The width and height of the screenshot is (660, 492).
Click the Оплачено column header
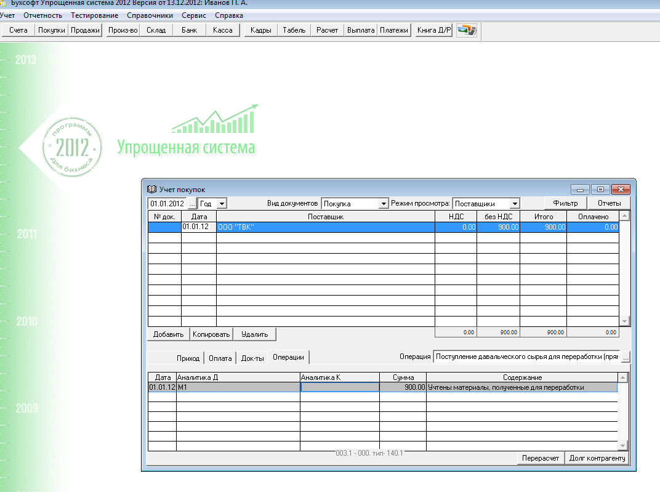tap(593, 217)
